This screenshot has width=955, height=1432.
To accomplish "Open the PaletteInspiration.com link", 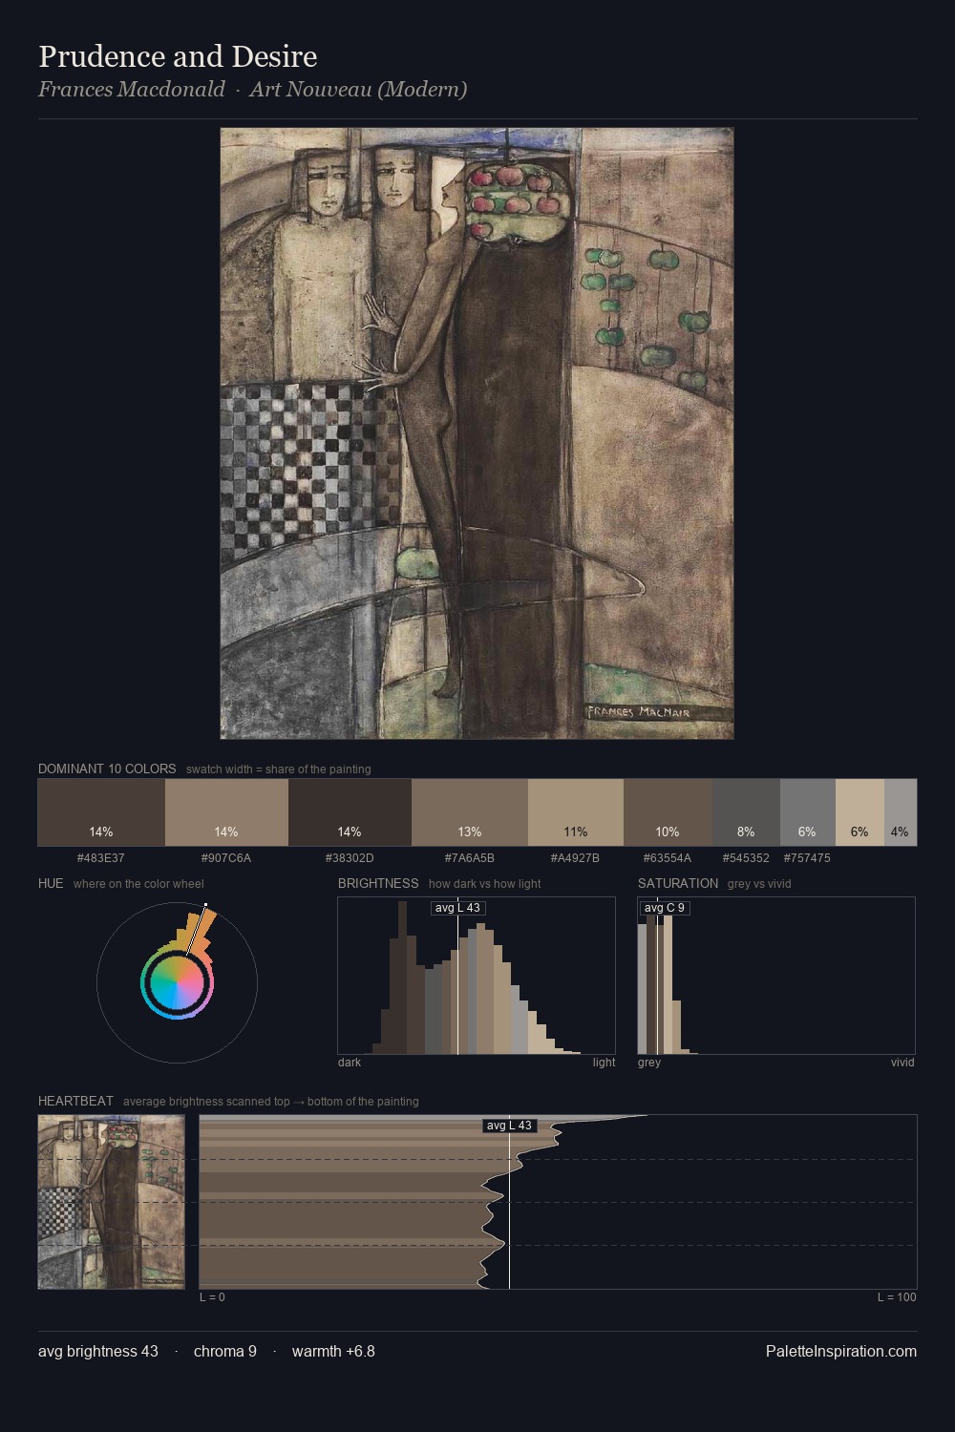I will coord(841,1351).
